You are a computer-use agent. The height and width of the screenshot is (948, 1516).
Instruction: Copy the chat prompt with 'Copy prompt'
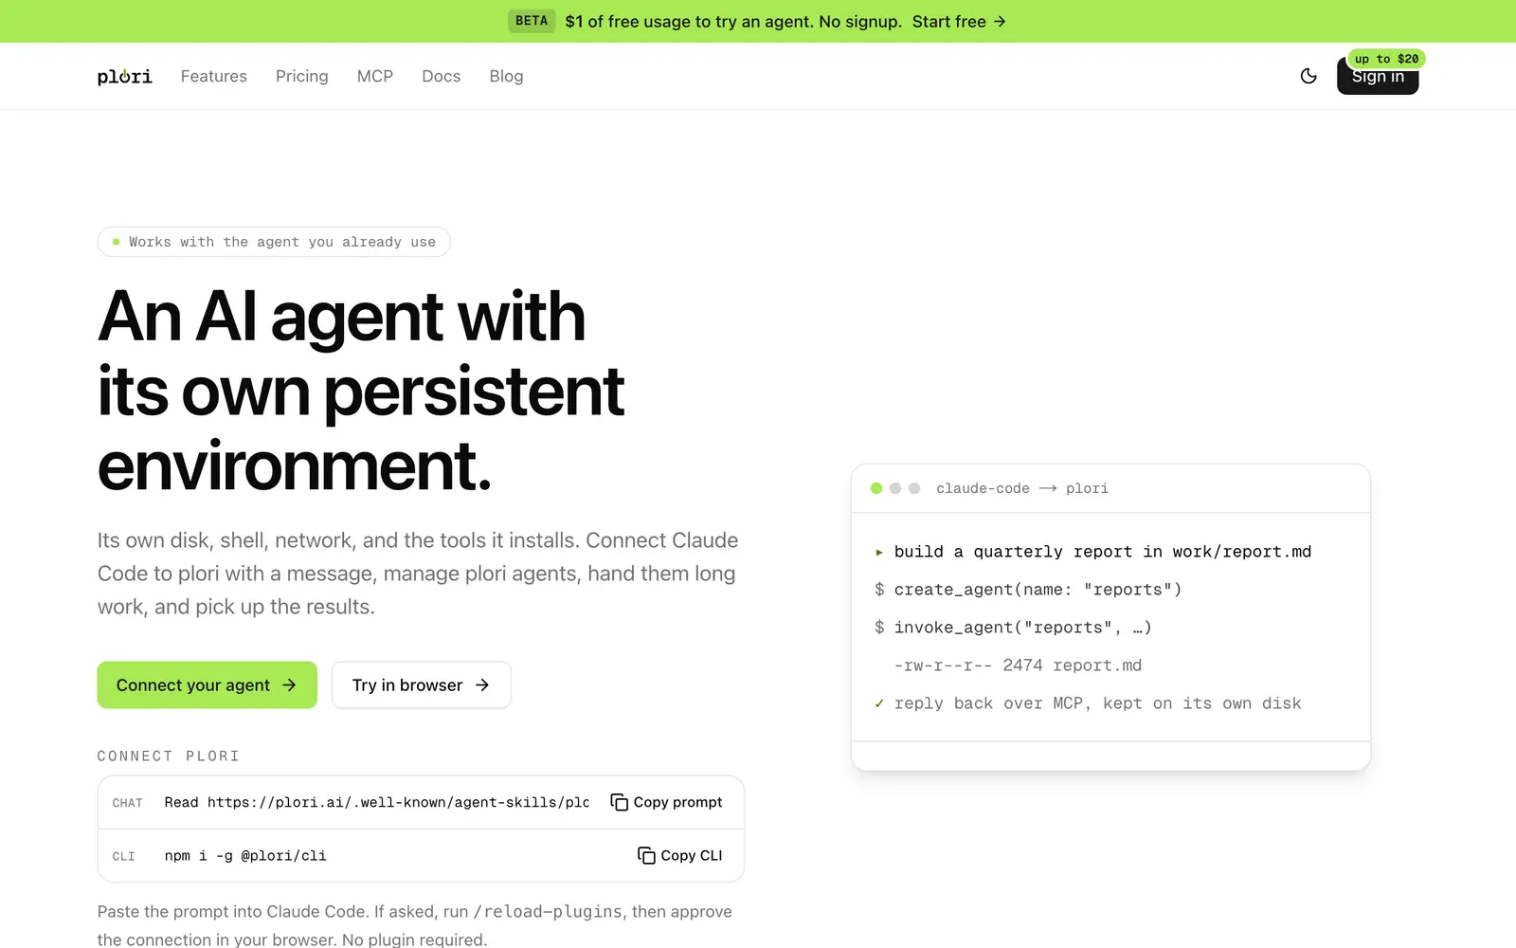666,802
